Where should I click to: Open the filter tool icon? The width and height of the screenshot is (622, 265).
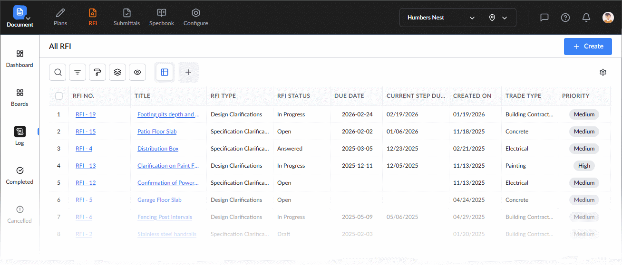[x=78, y=72]
